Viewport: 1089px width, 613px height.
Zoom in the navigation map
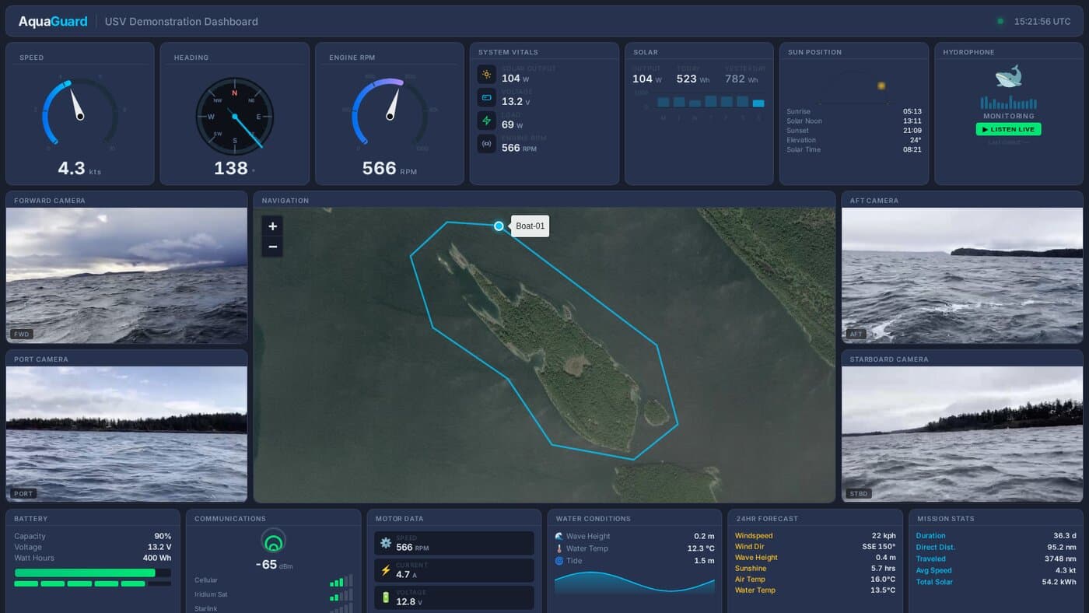point(272,226)
